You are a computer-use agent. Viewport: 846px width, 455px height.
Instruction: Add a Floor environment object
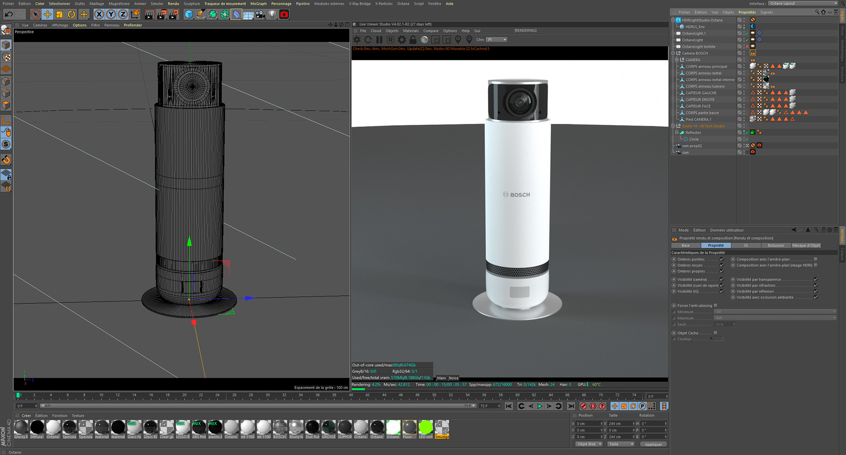click(249, 15)
